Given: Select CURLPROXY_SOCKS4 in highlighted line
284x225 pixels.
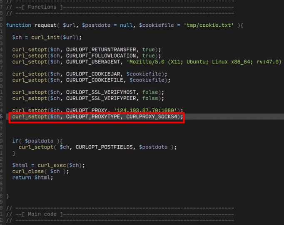Looking at the screenshot, I should click(152, 116).
